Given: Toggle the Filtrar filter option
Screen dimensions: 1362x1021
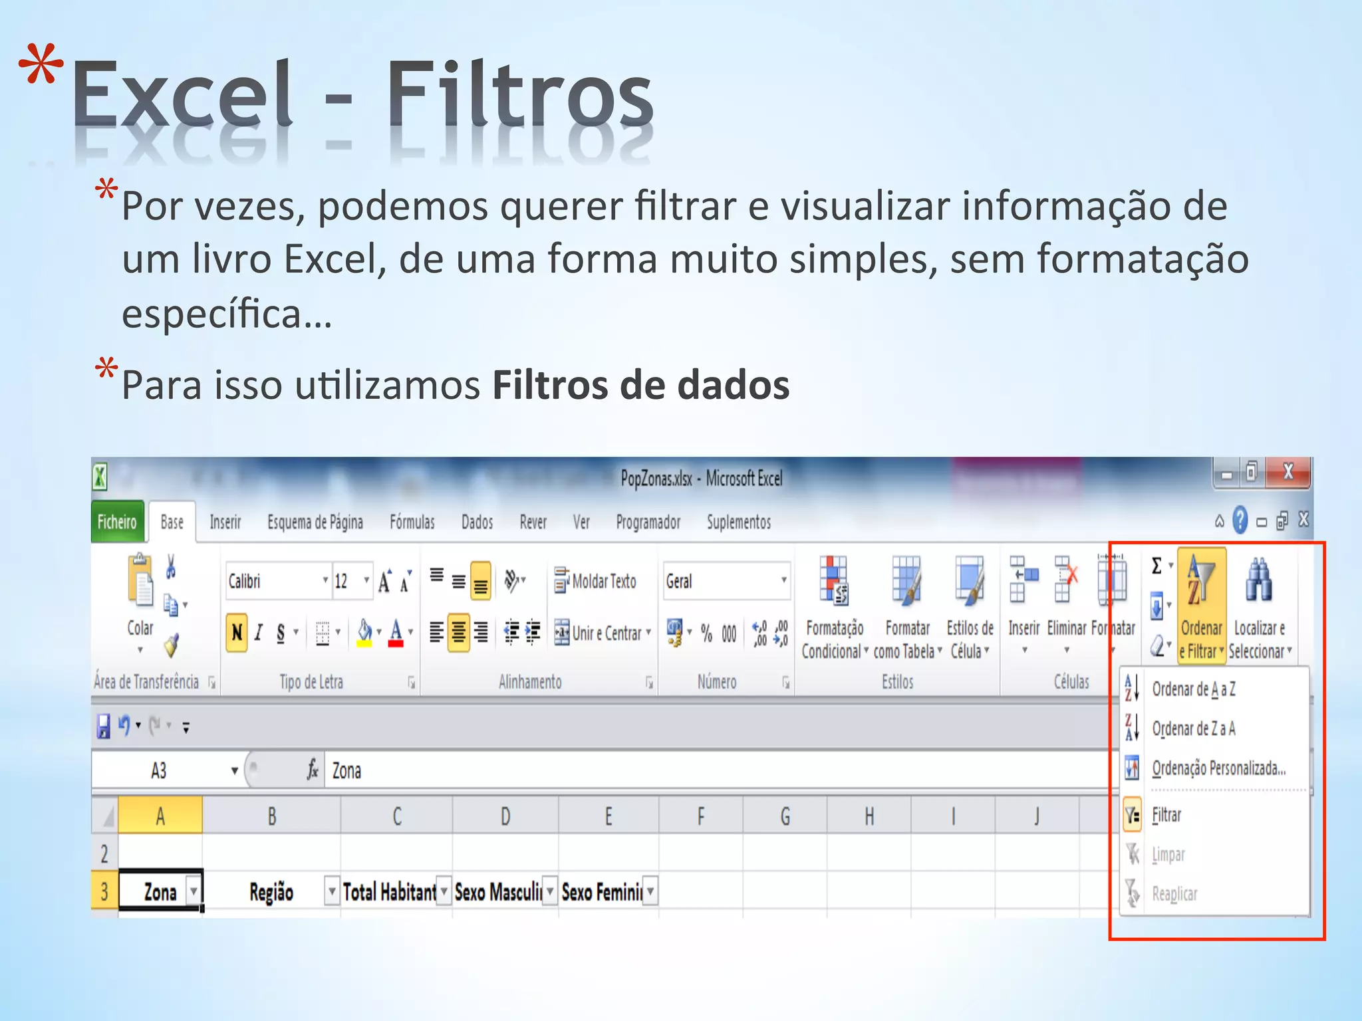Looking at the screenshot, I should tap(1214, 814).
